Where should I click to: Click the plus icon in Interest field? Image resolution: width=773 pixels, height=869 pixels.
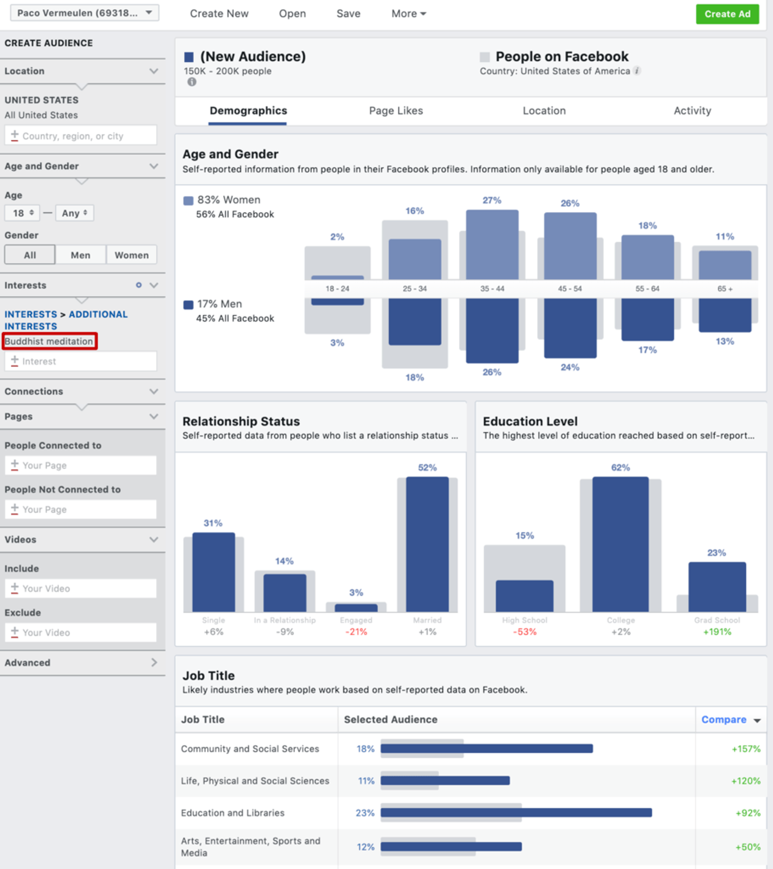14,361
